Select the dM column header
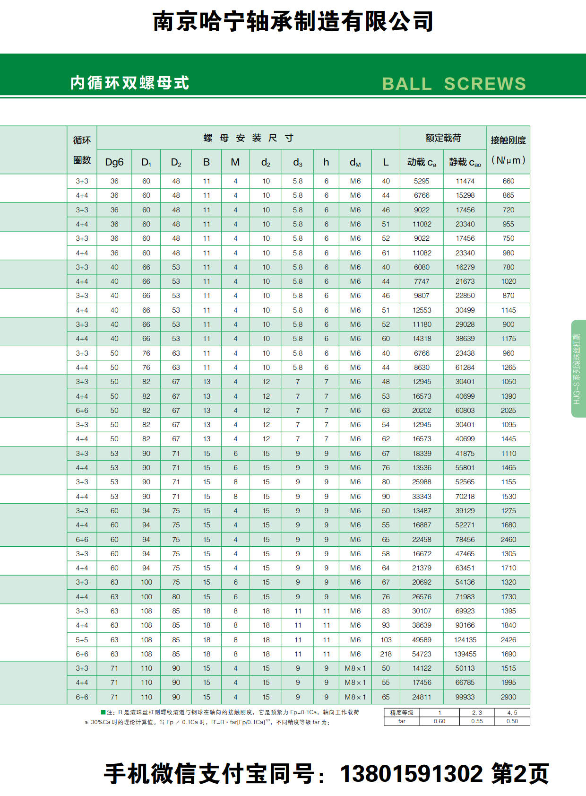Image resolution: width=586 pixels, height=796 pixels. 355,162
